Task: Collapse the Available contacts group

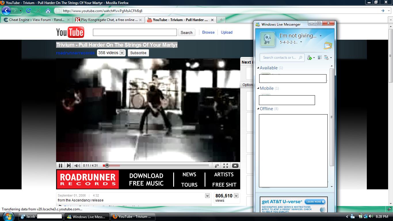Action: click(x=258, y=68)
